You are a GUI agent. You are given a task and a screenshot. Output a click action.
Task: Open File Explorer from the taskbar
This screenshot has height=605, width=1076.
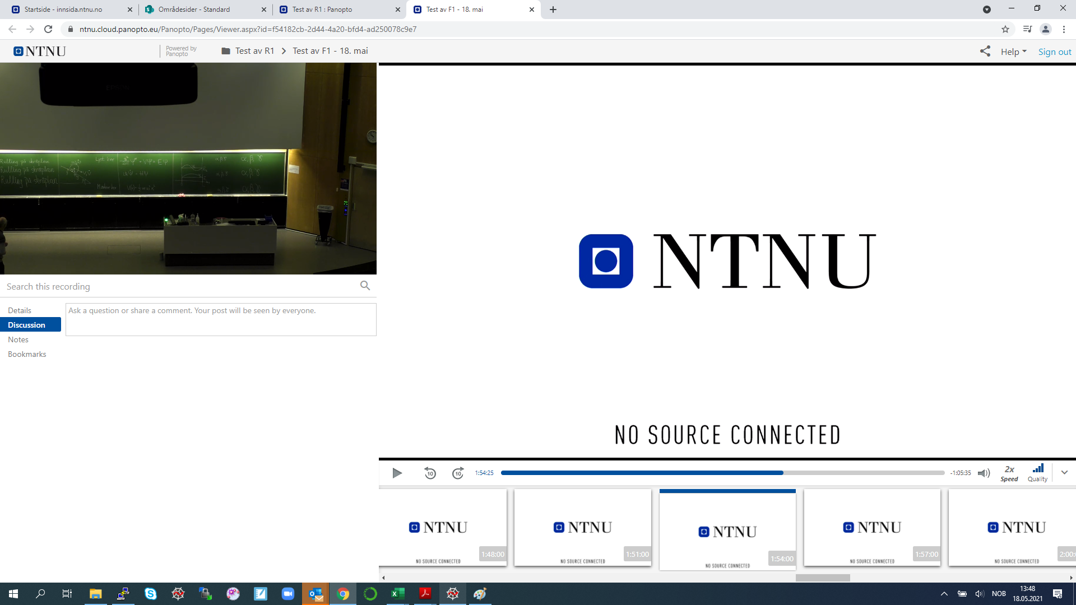95,594
